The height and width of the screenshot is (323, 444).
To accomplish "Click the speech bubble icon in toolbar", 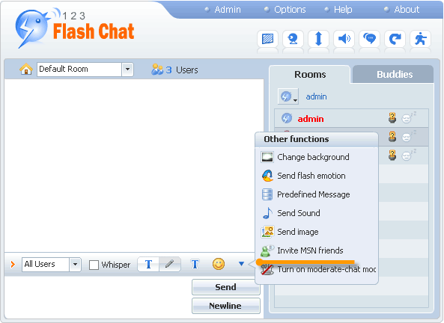I will 370,39.
